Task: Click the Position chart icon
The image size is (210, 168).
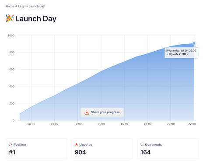Action: click(11, 144)
